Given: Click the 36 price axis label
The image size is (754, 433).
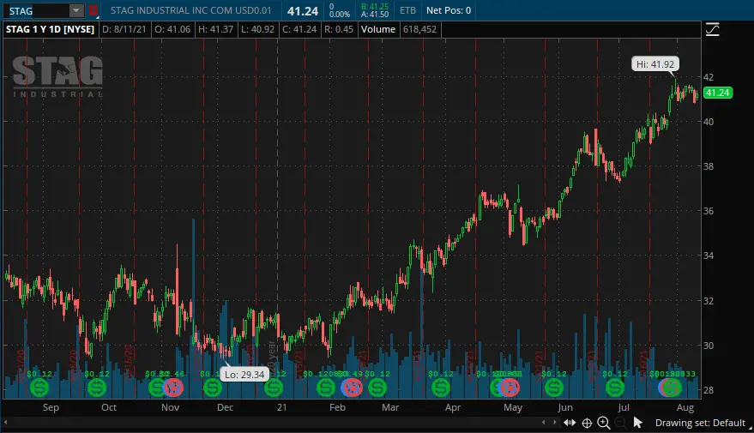Looking at the screenshot, I should pyautogui.click(x=709, y=211).
